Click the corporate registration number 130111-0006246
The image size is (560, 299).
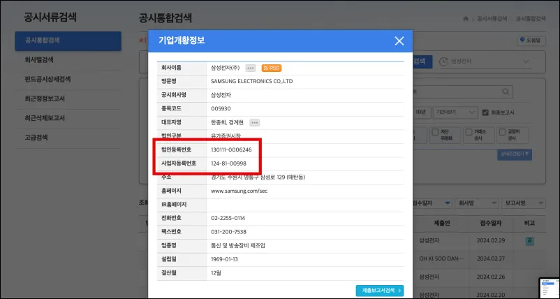(231, 149)
